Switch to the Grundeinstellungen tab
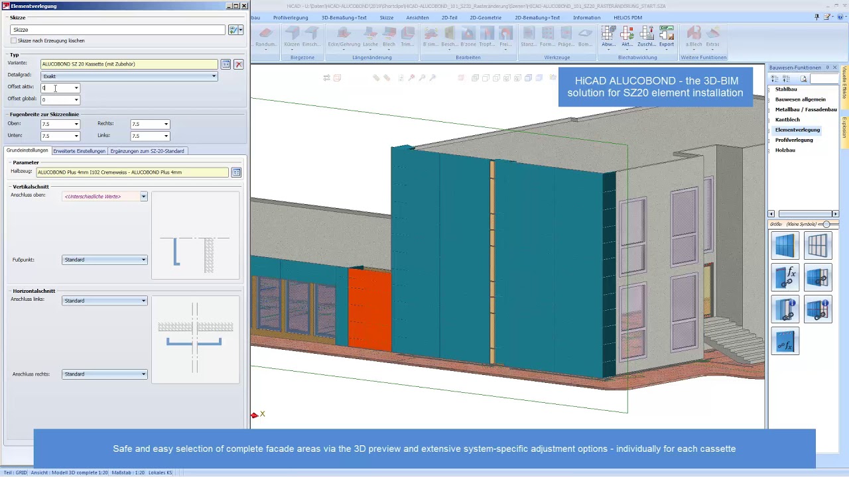 (27, 150)
